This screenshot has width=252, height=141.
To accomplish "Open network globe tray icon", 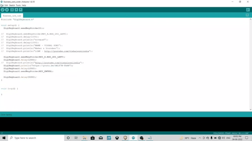I will pyautogui.click(x=219, y=138).
